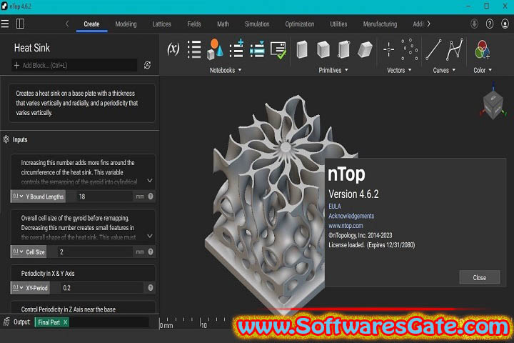Switch to the Manufacturing tab
Image resolution: width=514 pixels, height=343 pixels.
[x=380, y=24]
